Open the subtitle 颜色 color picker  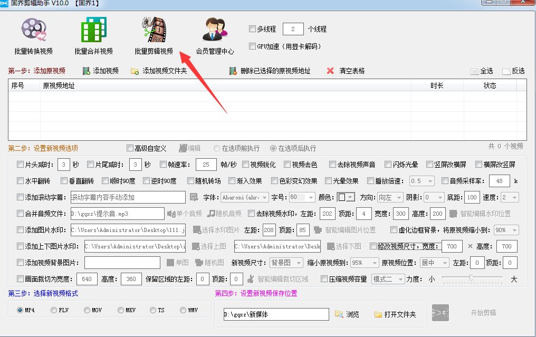pyautogui.click(x=346, y=197)
